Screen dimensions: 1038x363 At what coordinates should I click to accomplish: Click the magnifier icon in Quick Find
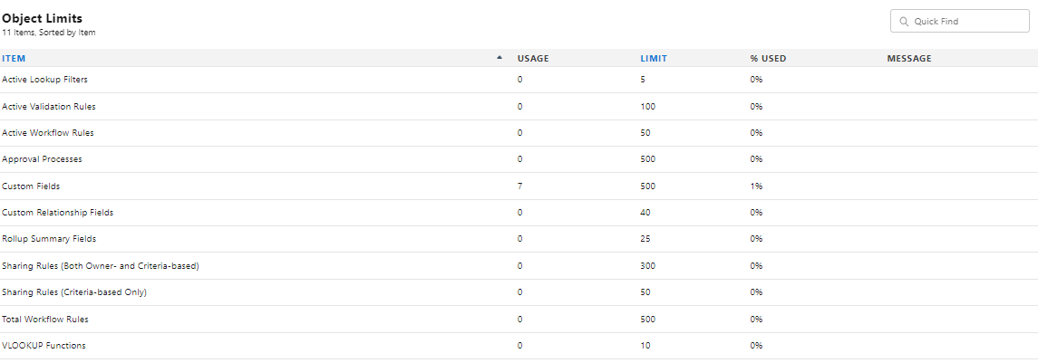[x=904, y=21]
